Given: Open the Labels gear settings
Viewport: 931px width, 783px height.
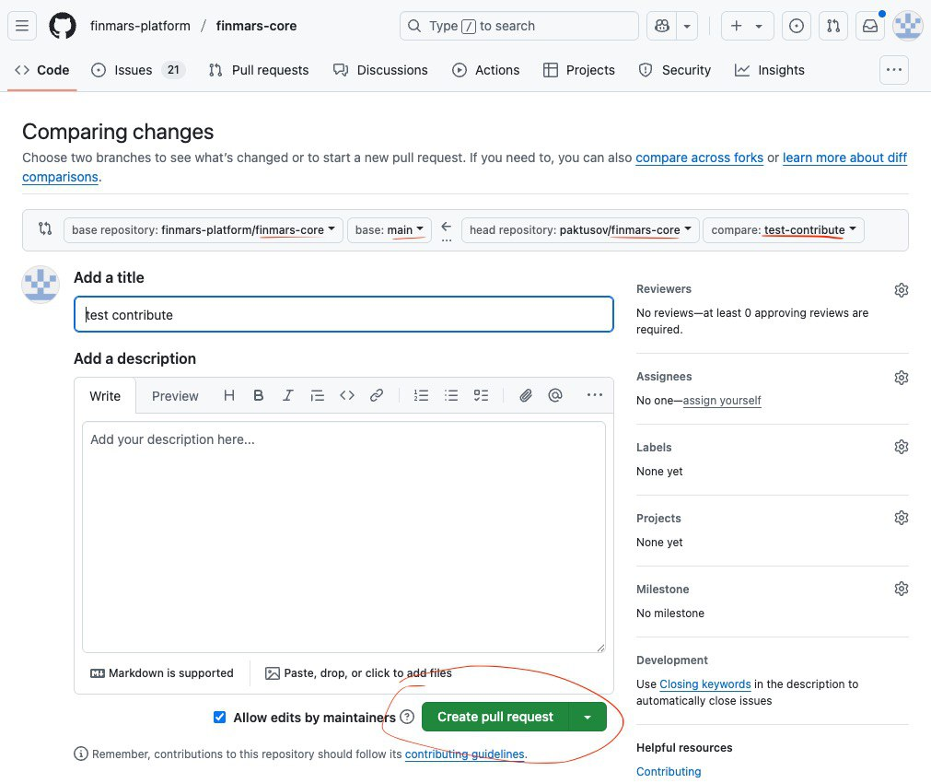Looking at the screenshot, I should 902,447.
